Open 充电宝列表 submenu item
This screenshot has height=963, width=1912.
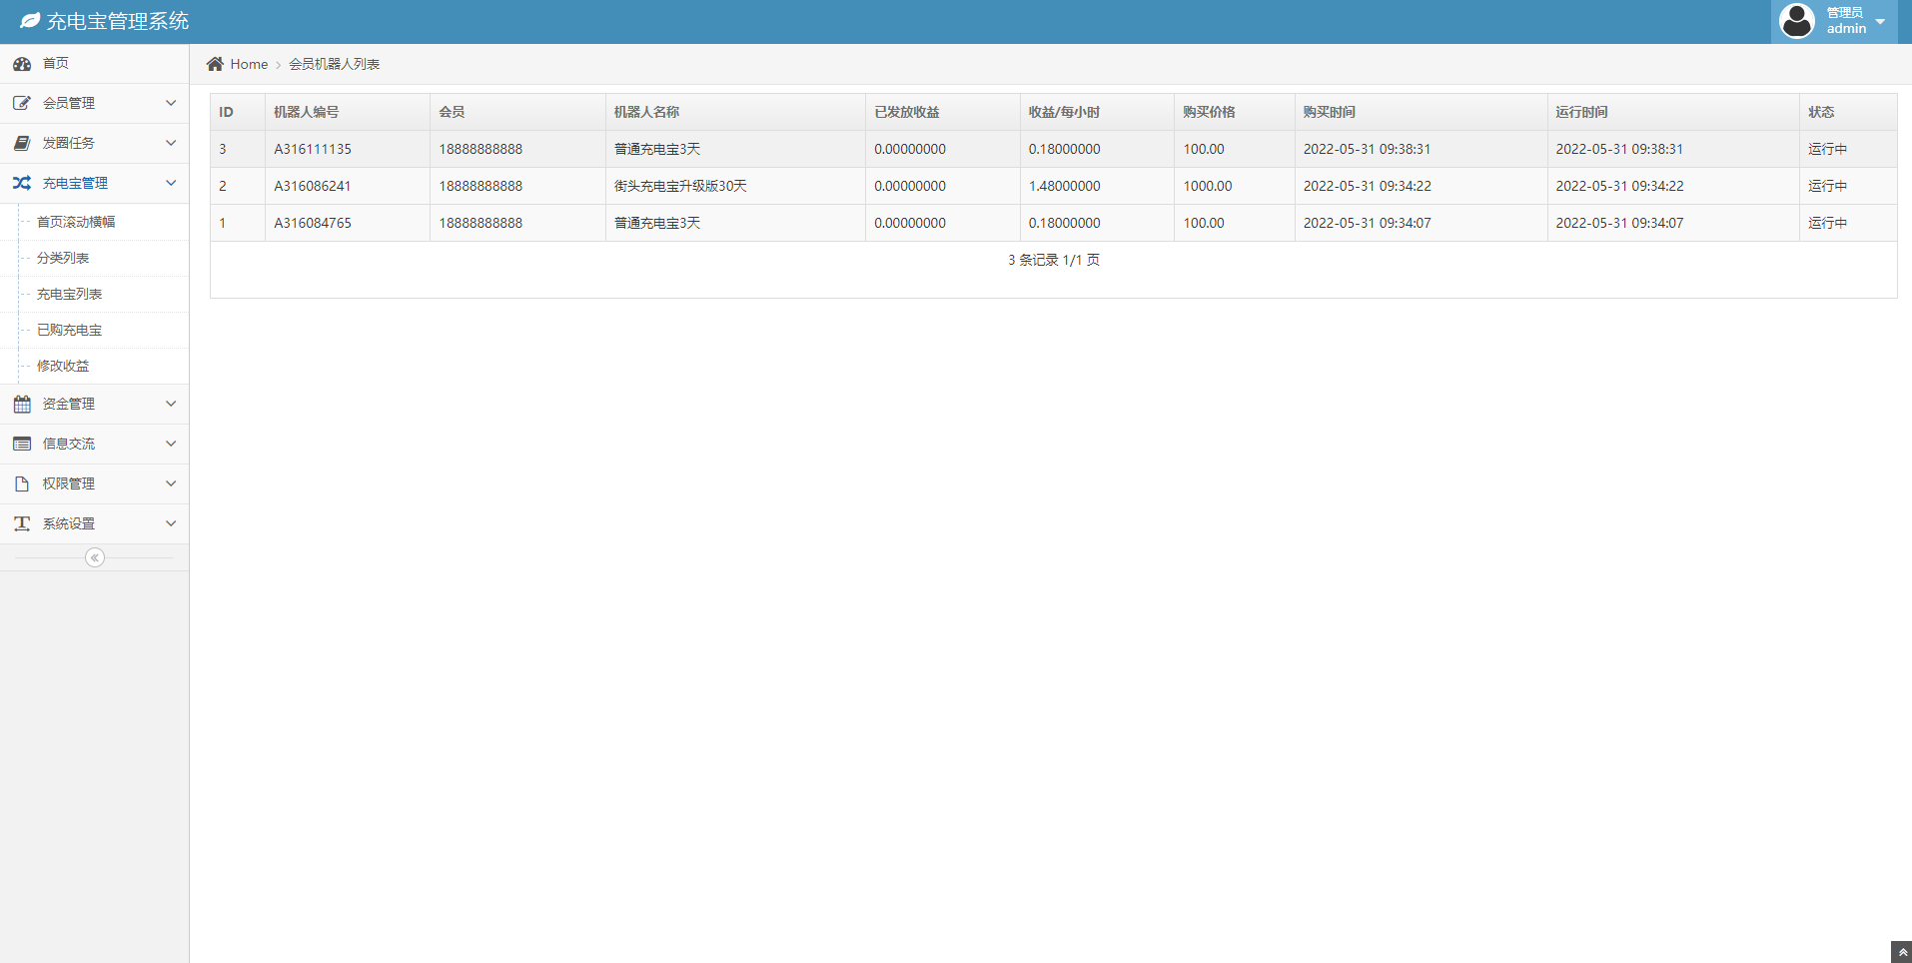tap(70, 294)
